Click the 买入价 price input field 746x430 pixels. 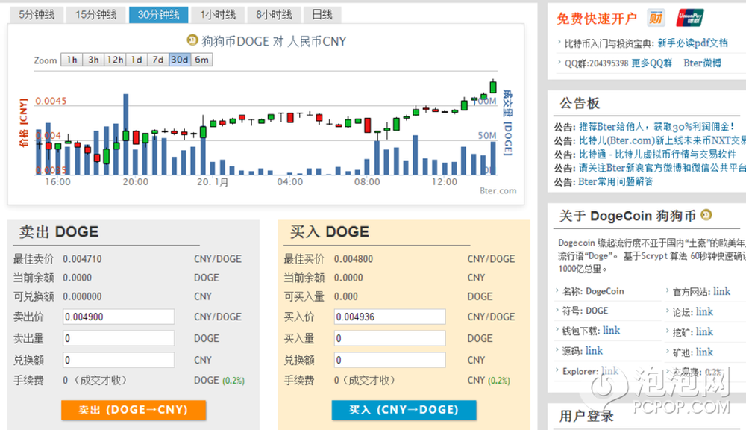tap(389, 317)
